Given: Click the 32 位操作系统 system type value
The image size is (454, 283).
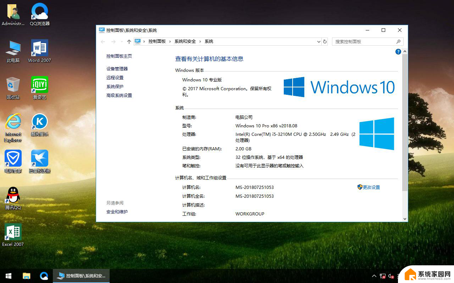Looking at the screenshot, I should pyautogui.click(x=269, y=157).
